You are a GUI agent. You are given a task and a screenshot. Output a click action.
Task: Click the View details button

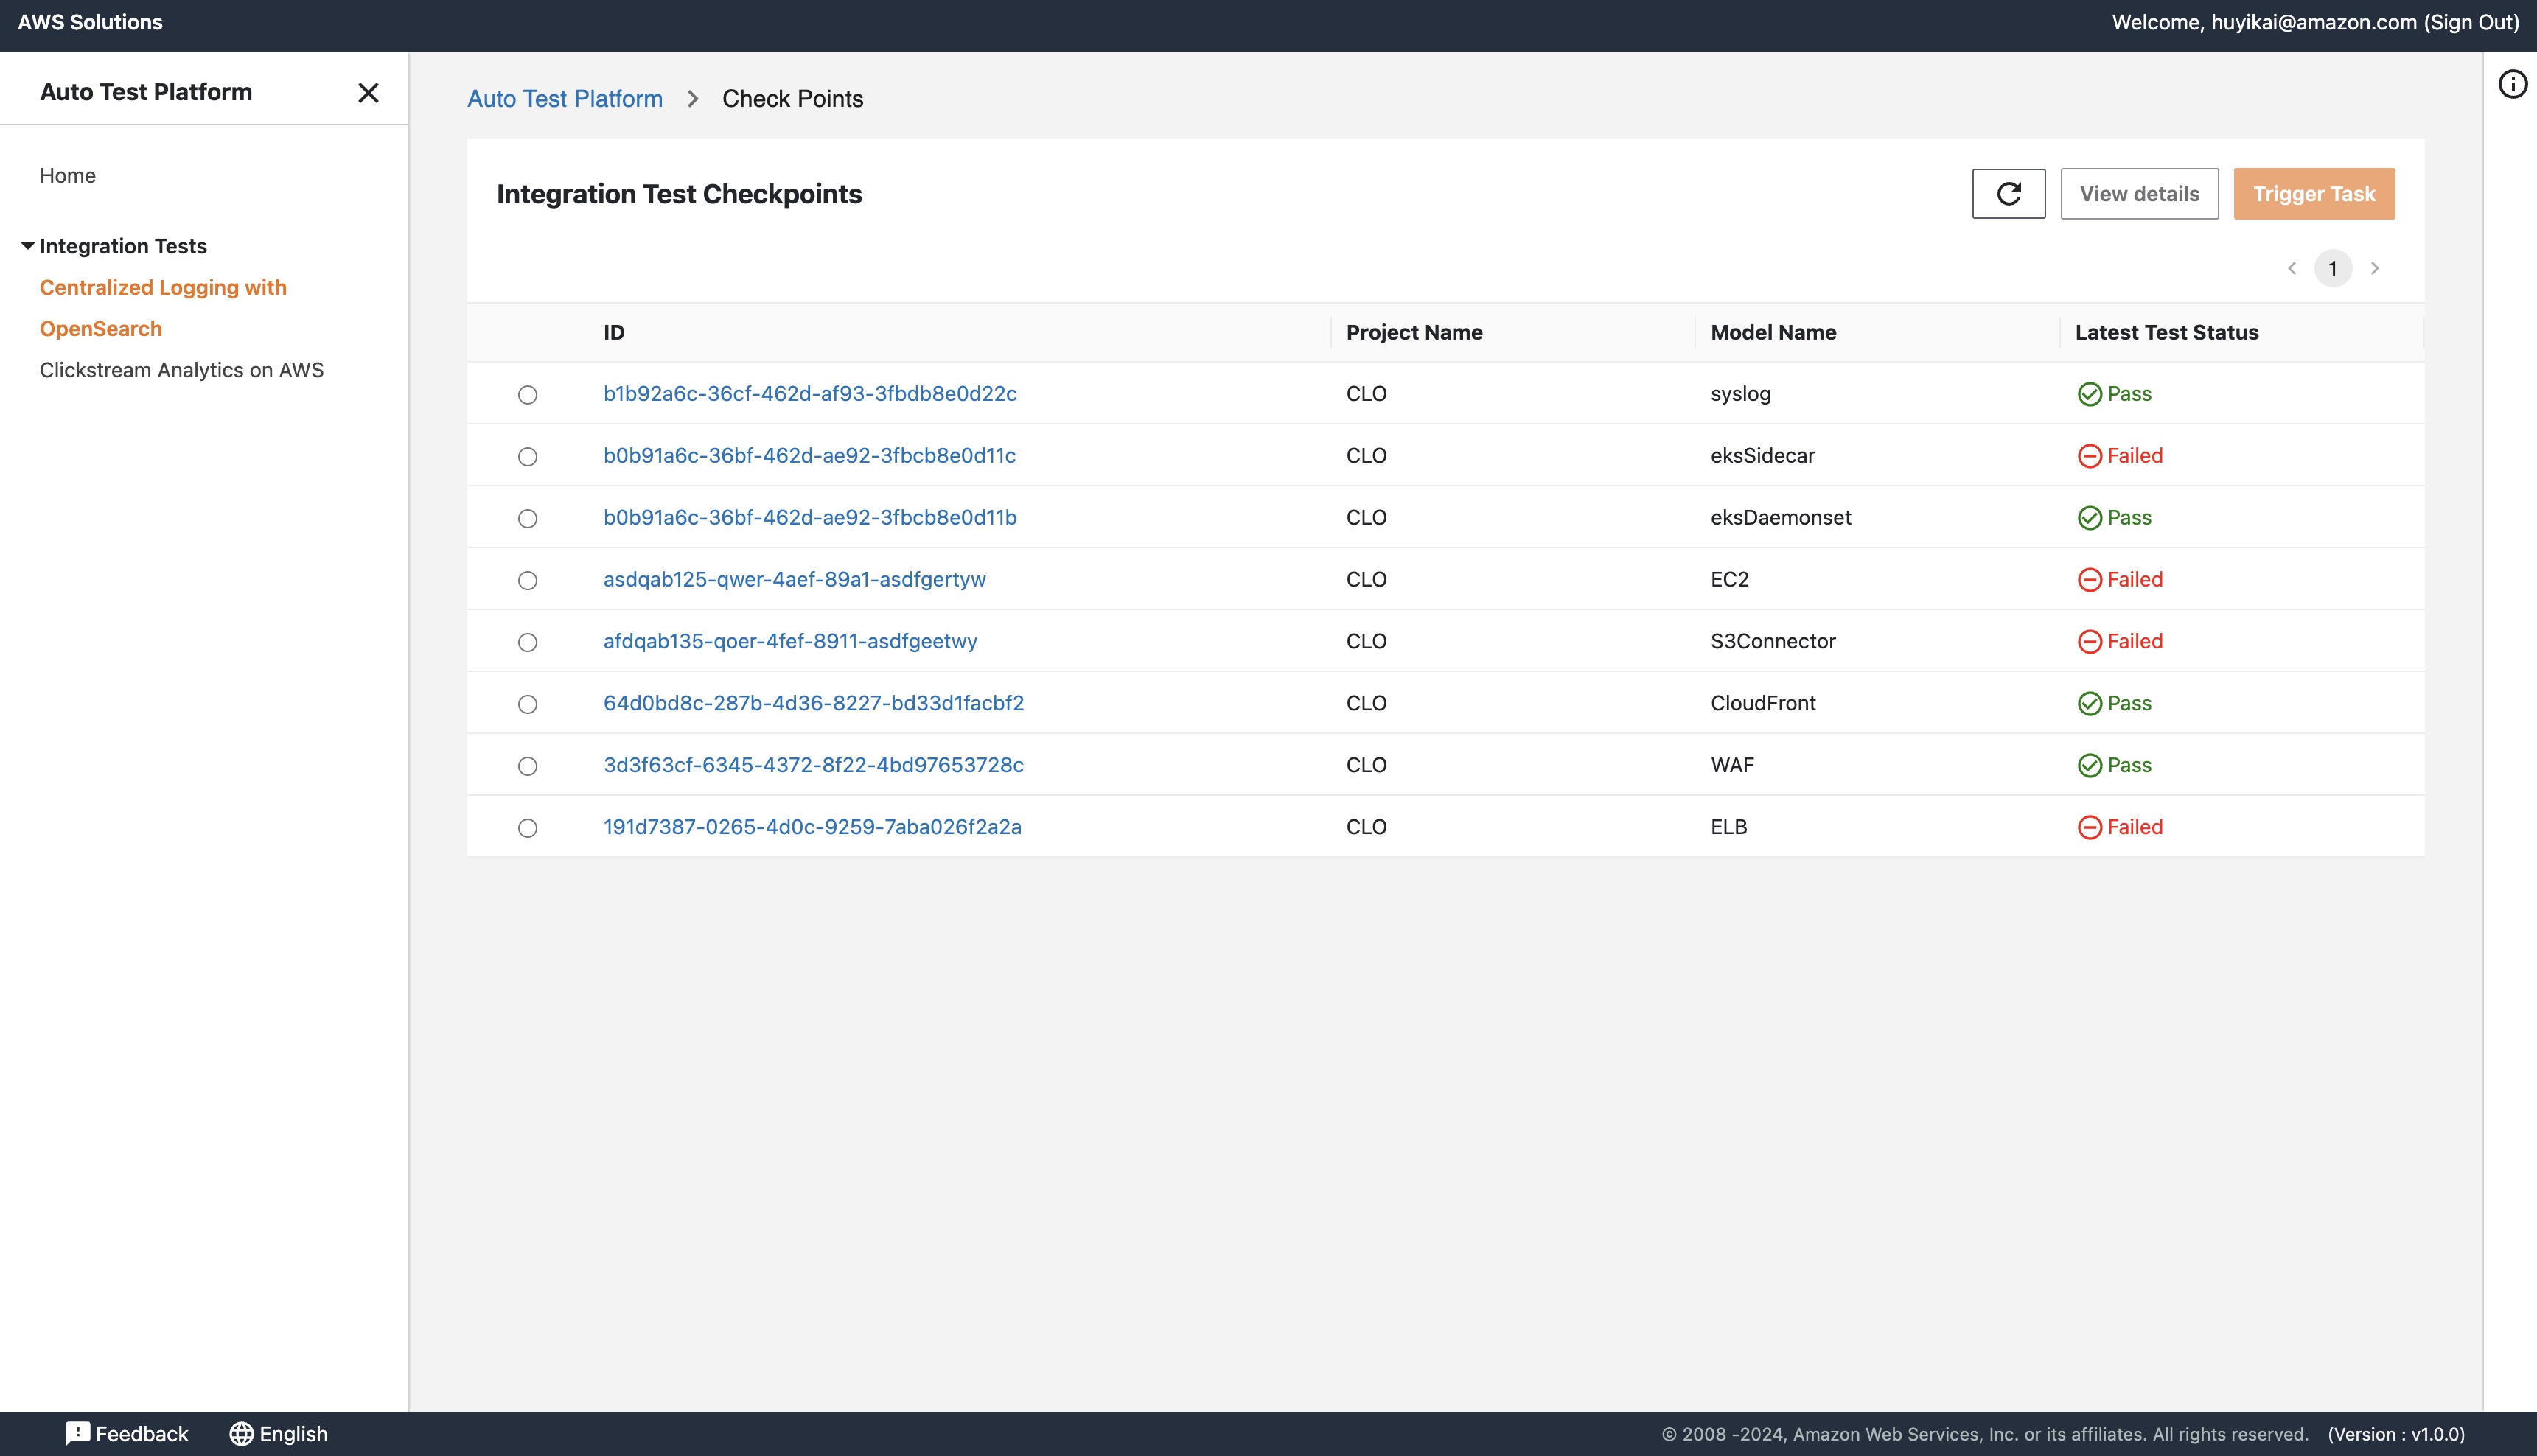[x=2139, y=194]
